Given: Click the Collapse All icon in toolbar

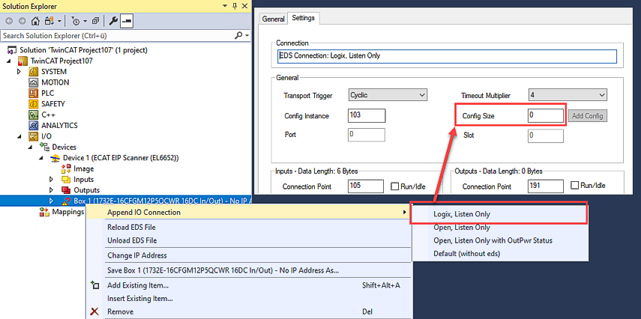Looking at the screenshot, I should [95, 21].
